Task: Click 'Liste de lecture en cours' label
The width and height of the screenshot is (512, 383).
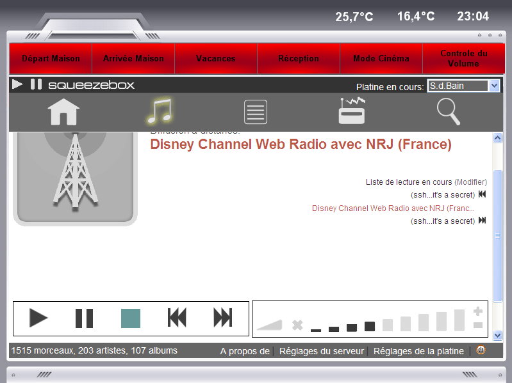Action: [x=409, y=182]
